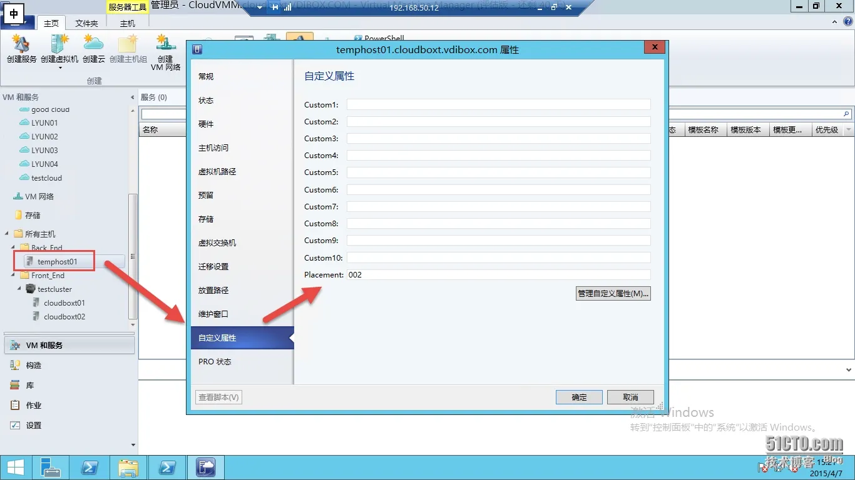The width and height of the screenshot is (855, 480).
Task: Click into the Custom1 input field
Action: (x=499, y=104)
